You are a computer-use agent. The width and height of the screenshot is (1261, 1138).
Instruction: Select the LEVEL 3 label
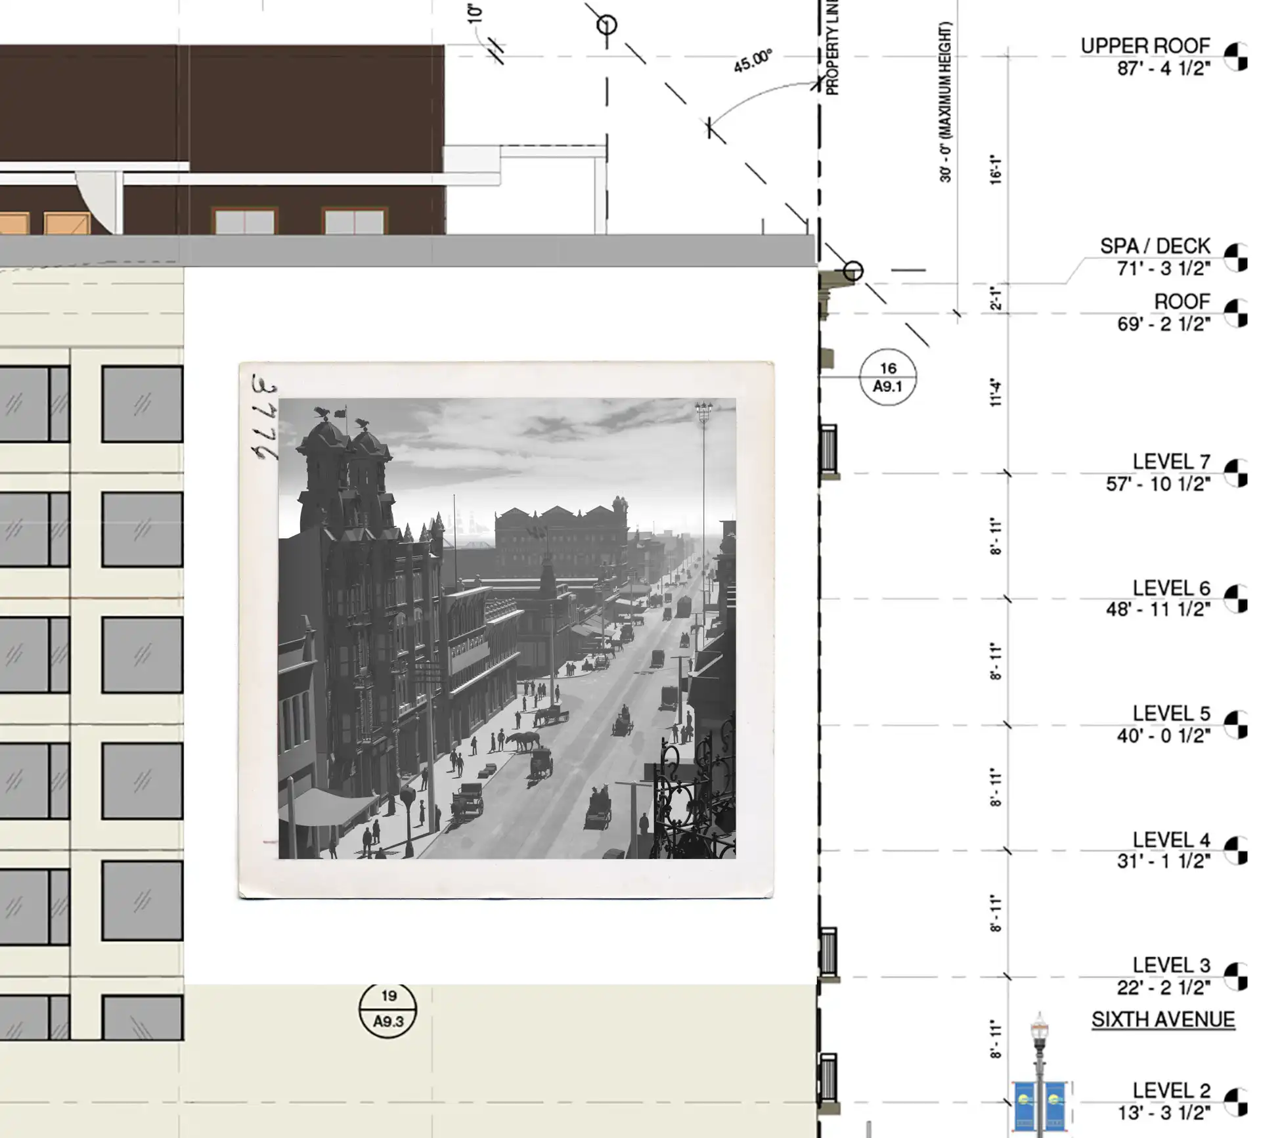click(1171, 965)
